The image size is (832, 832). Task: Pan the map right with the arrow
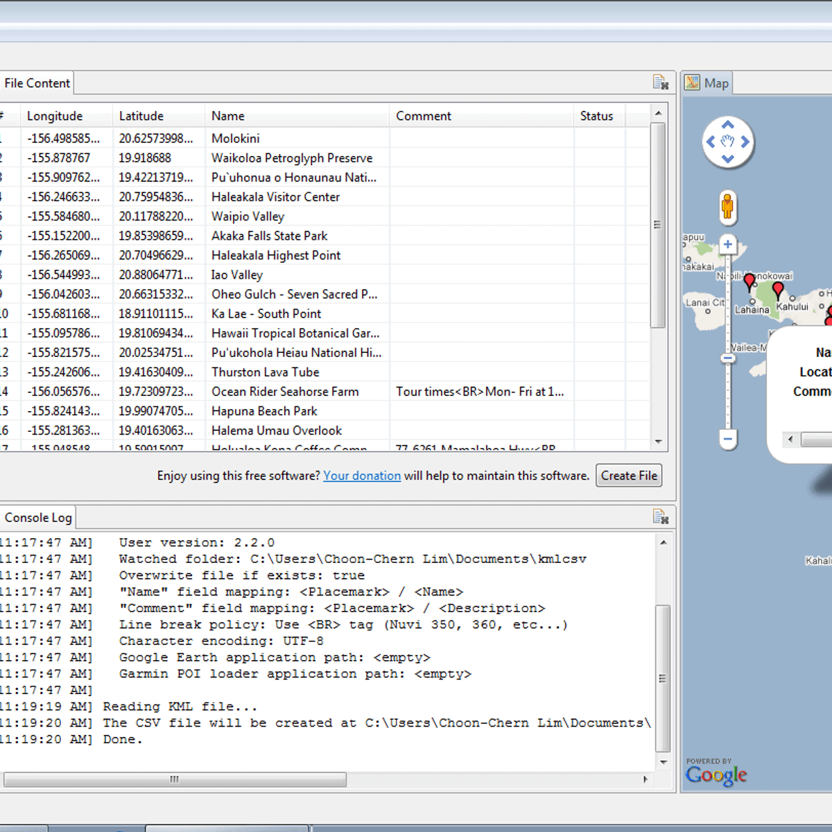(745, 142)
